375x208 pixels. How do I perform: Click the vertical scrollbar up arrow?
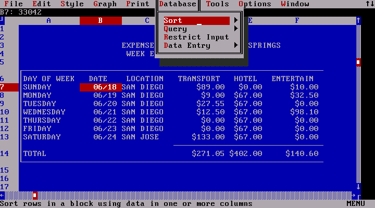[358, 21]
